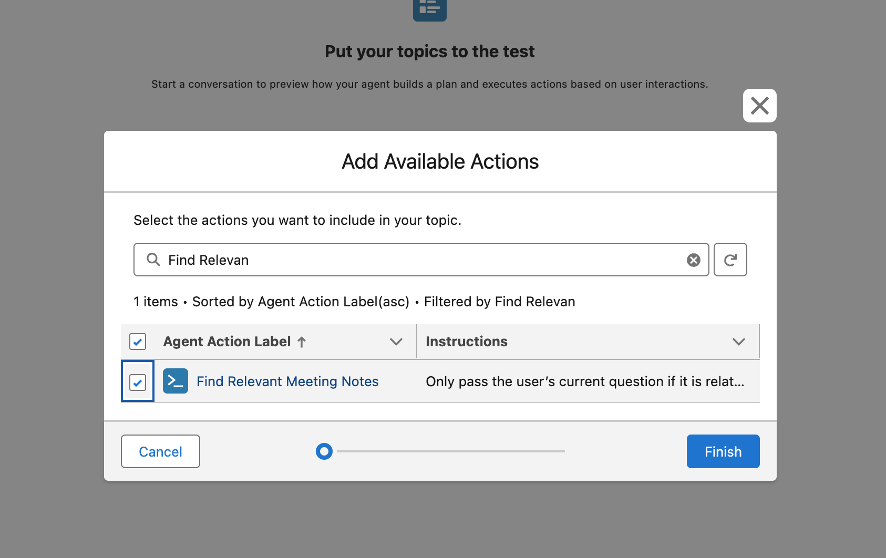Sort by the Agent Action Label header
The width and height of the screenshot is (886, 558).
click(227, 342)
